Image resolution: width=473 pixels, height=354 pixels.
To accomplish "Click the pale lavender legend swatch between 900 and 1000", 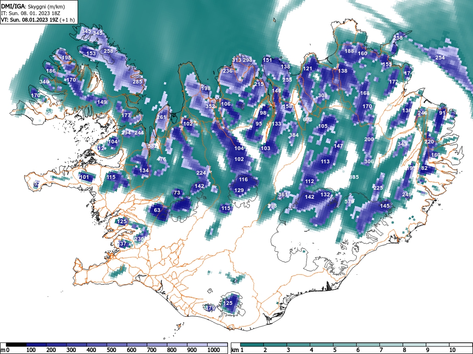I will [197, 345].
